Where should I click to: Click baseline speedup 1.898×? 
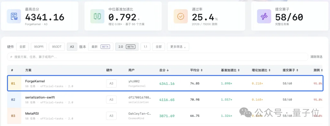coord(226,83)
